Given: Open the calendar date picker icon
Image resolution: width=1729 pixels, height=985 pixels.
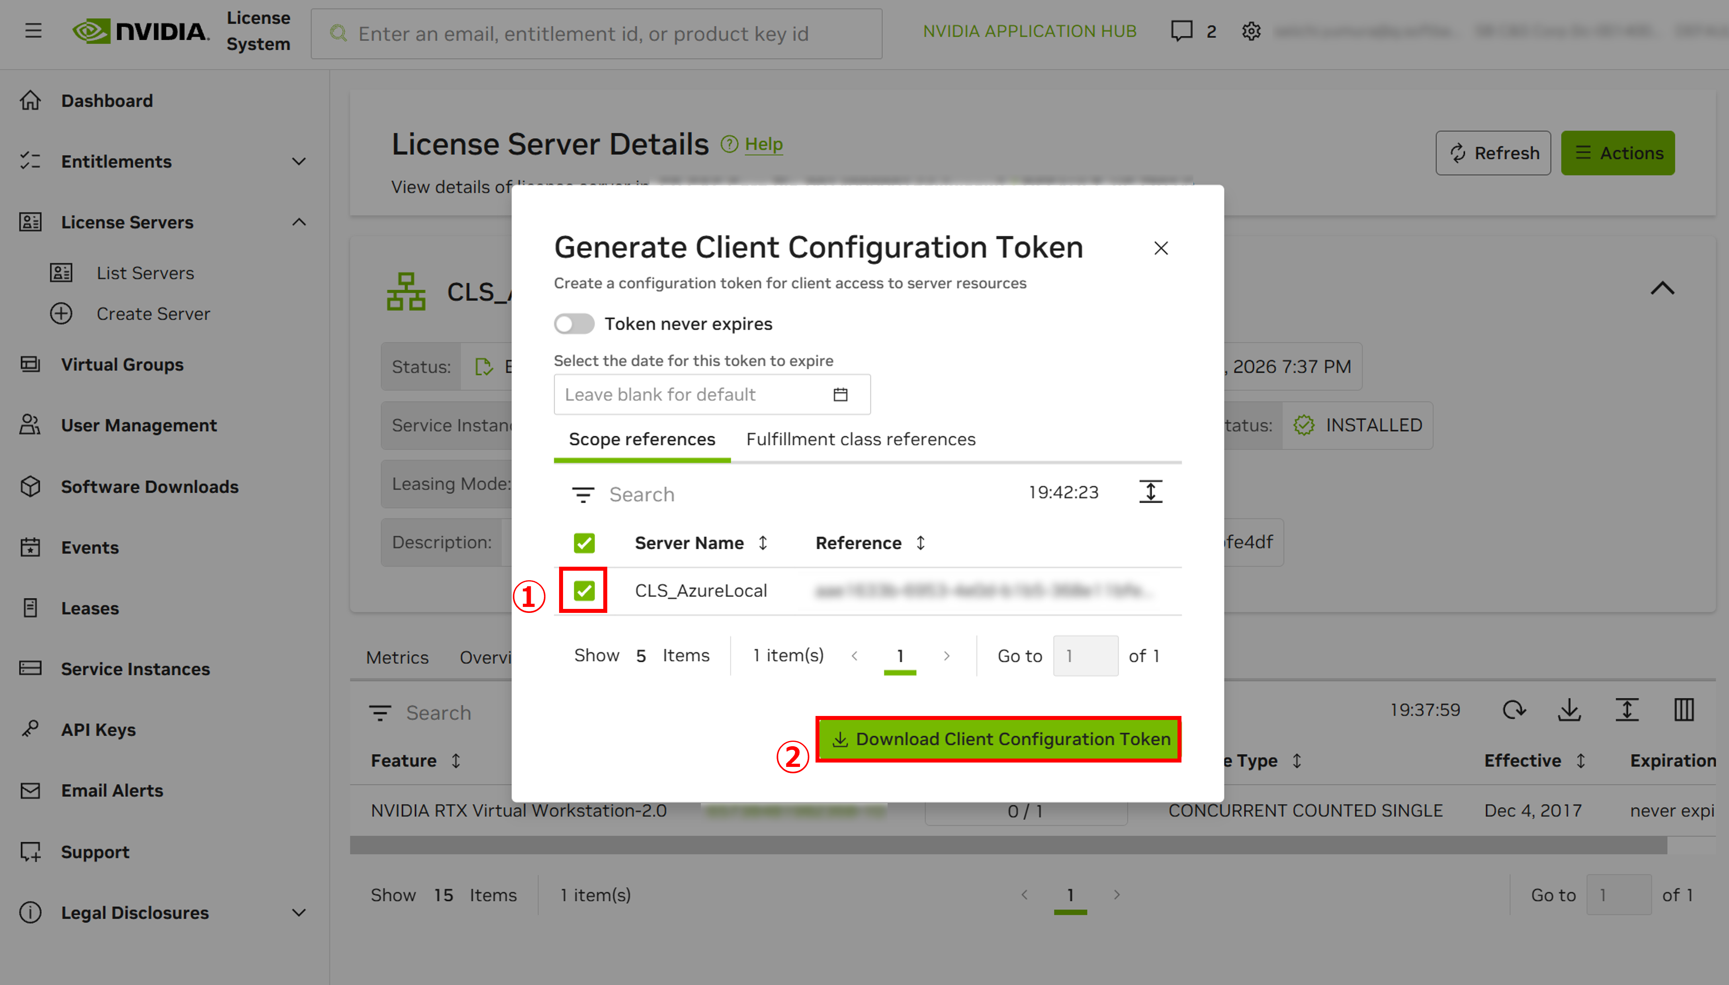Looking at the screenshot, I should pos(841,394).
